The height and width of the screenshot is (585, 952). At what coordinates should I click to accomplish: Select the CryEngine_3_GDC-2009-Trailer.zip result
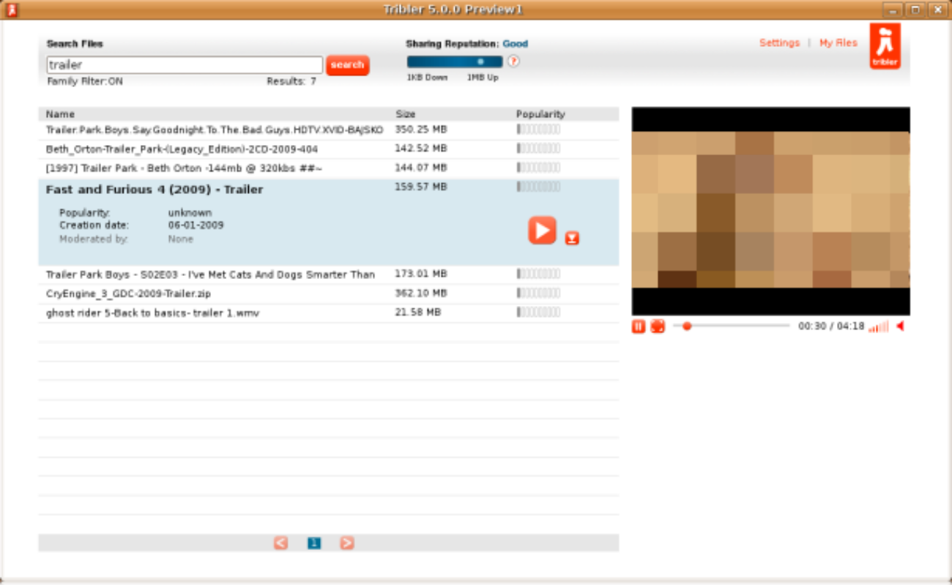click(x=328, y=294)
